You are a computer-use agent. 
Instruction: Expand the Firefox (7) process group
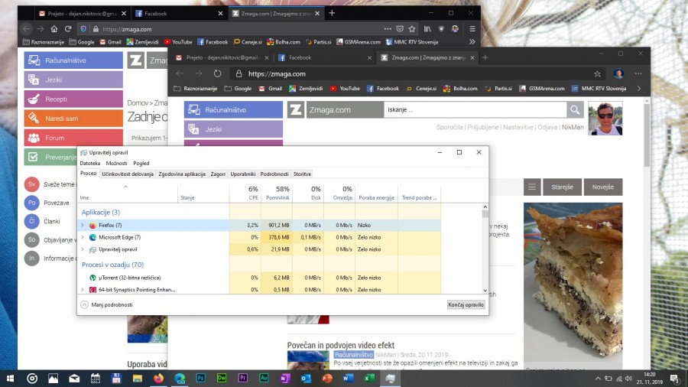coord(83,226)
